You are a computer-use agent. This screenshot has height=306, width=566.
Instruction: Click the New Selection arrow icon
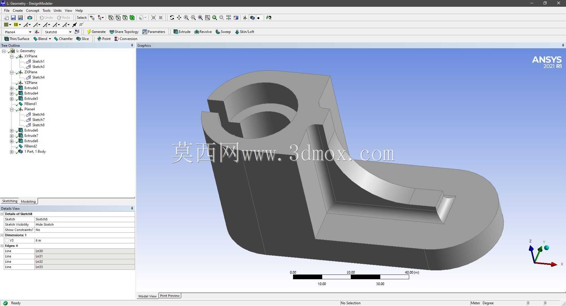[92, 18]
